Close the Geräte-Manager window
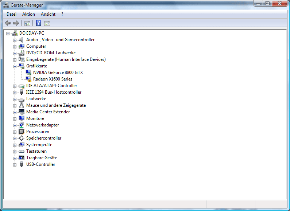Viewport: 290px width, 211px height. point(280,4)
